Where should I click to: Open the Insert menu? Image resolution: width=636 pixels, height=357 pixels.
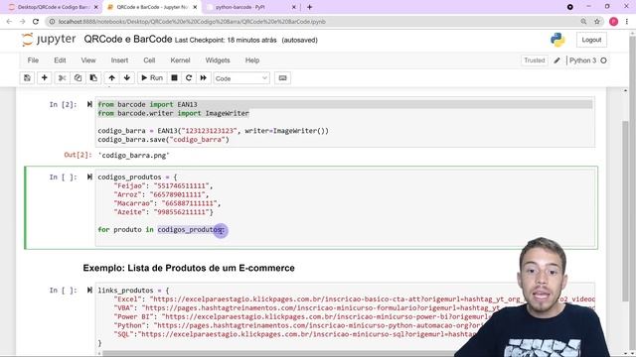pyautogui.click(x=119, y=60)
